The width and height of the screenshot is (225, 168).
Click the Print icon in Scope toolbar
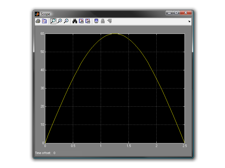38,21
